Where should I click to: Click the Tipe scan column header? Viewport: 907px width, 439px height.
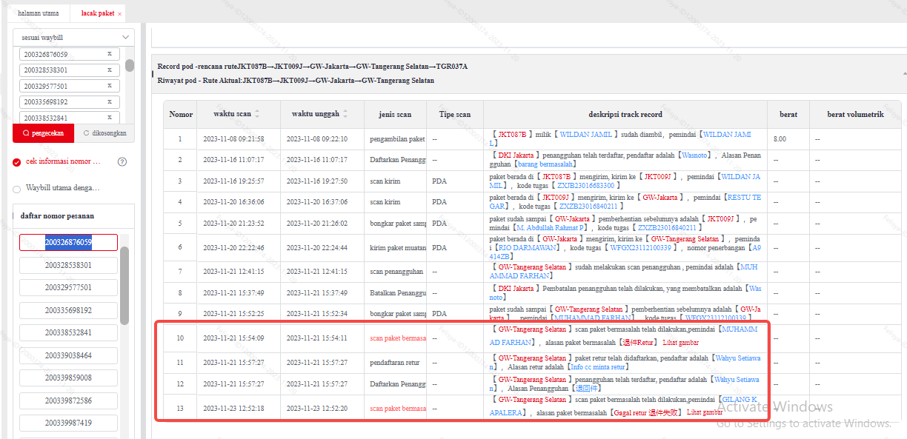coord(454,115)
